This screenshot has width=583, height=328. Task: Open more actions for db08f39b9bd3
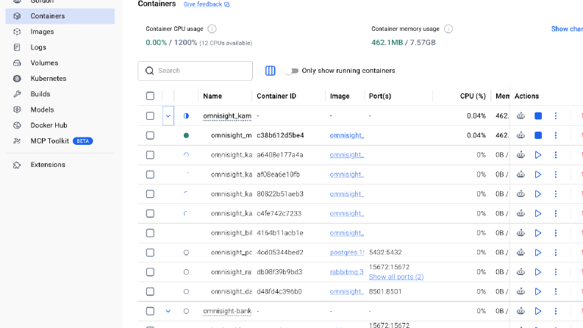pos(556,272)
